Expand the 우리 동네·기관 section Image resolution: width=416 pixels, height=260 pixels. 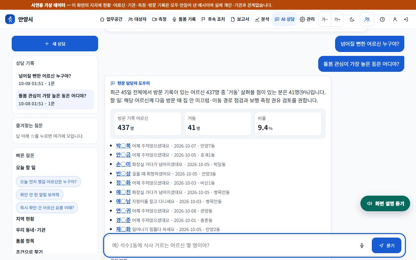coord(31,230)
